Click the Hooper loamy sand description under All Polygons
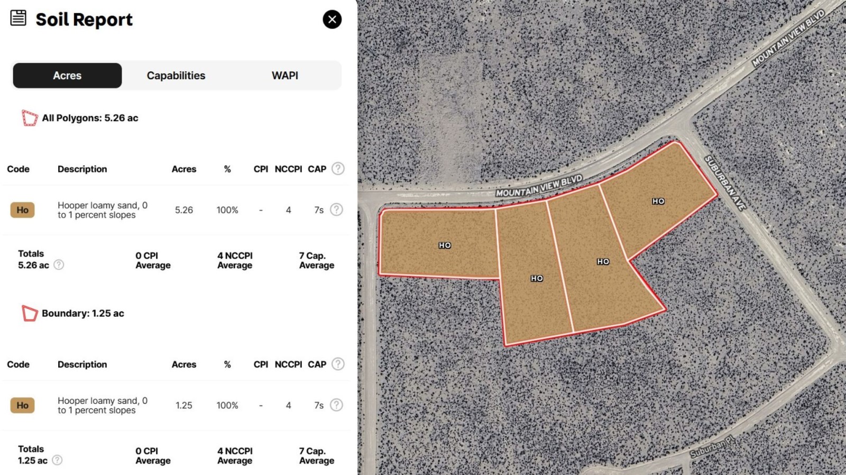 pos(102,210)
